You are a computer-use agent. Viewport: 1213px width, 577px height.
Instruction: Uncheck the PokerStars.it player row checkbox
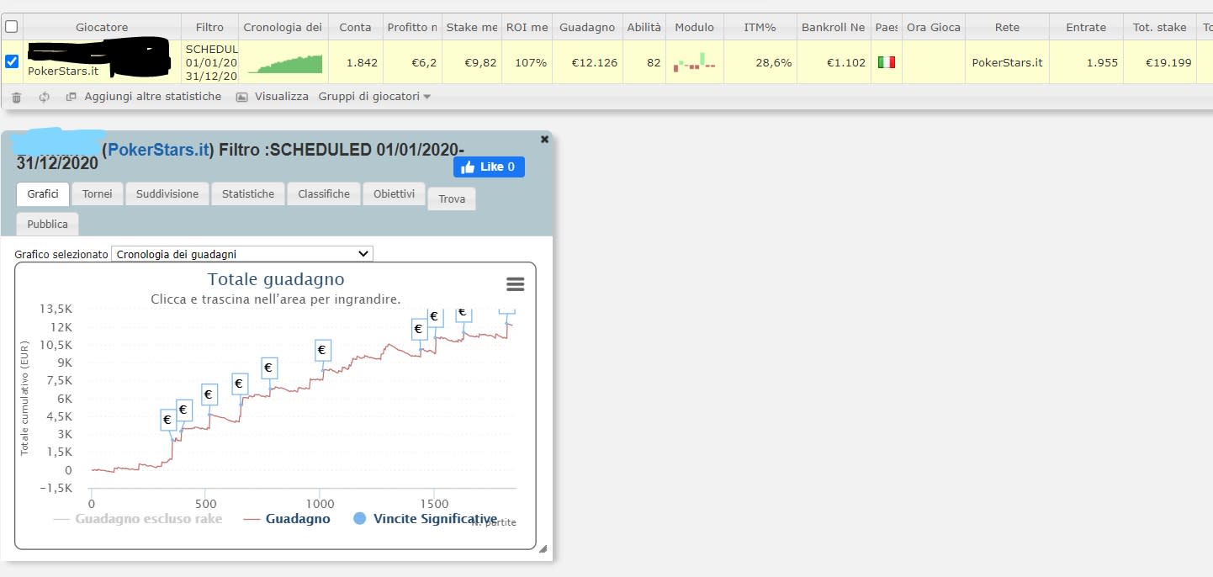[x=12, y=61]
